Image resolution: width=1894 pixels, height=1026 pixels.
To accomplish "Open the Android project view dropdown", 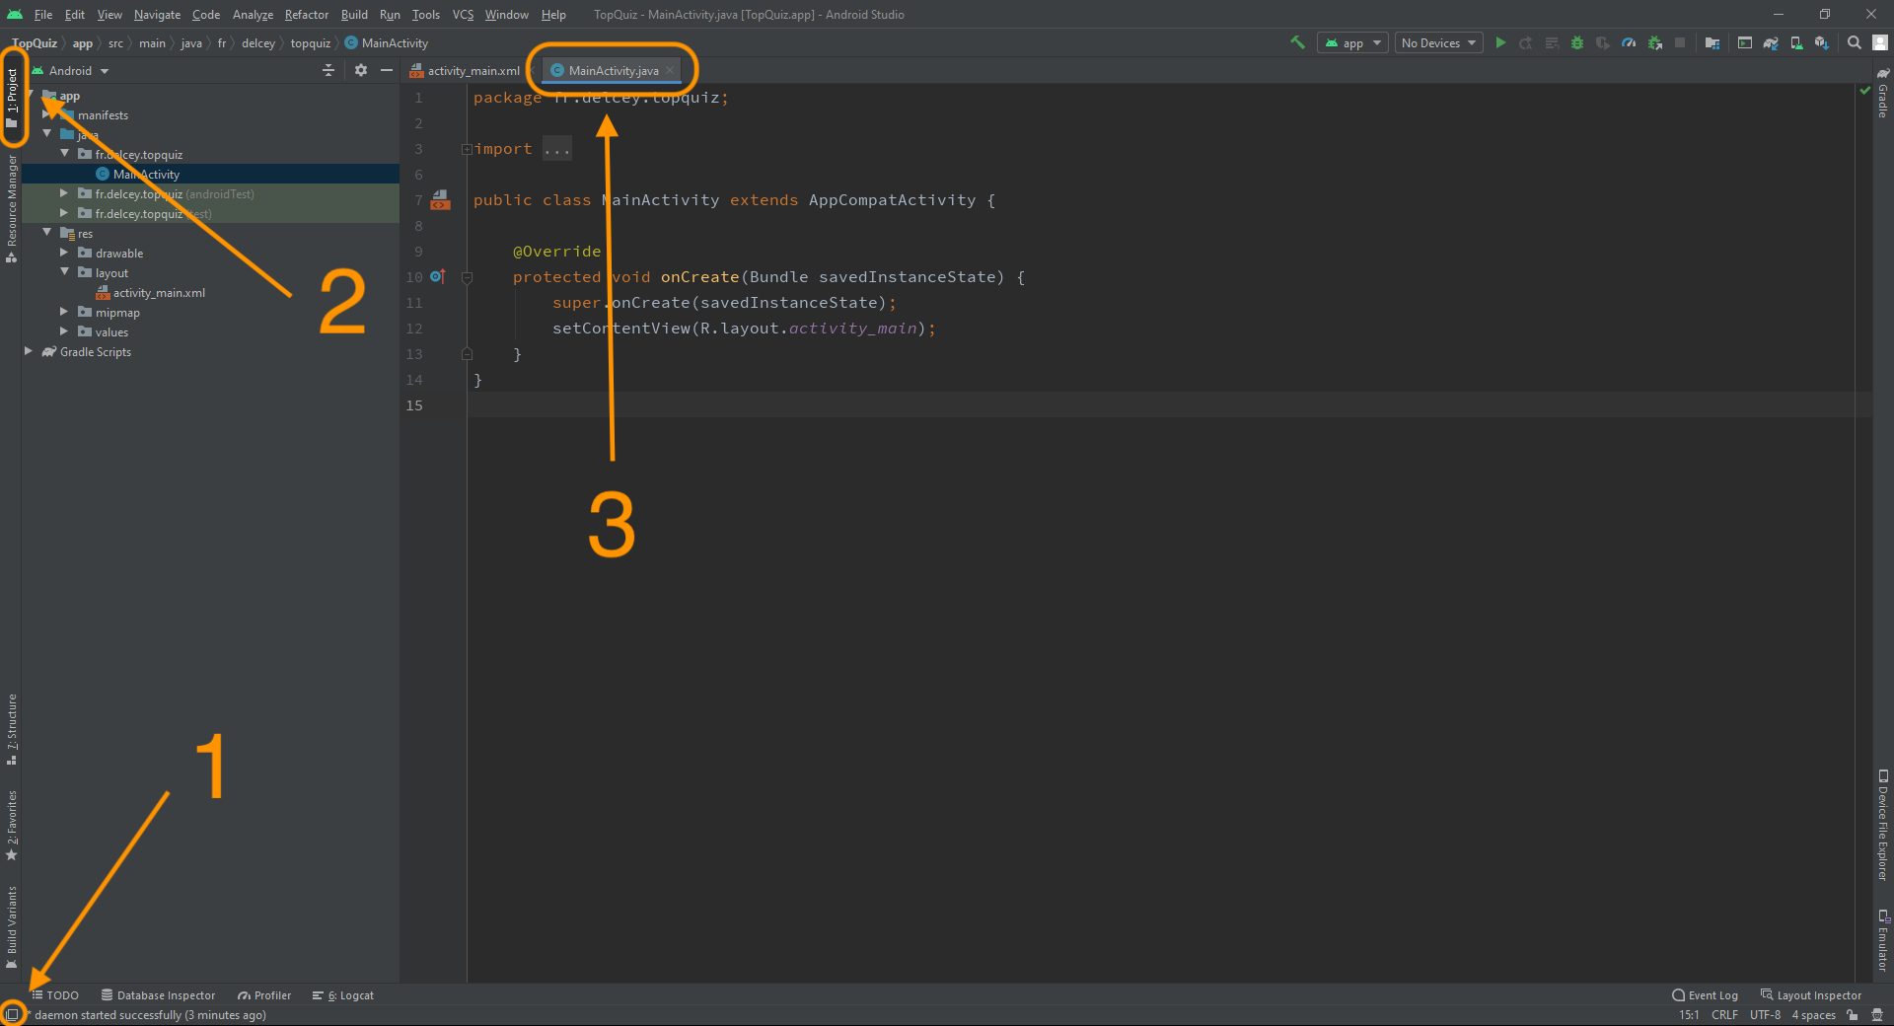I will (x=70, y=71).
